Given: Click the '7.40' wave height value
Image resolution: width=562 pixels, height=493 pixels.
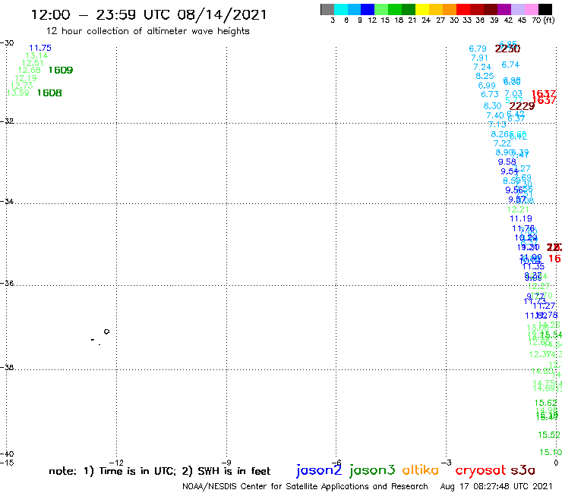Looking at the screenshot, I should [495, 115].
